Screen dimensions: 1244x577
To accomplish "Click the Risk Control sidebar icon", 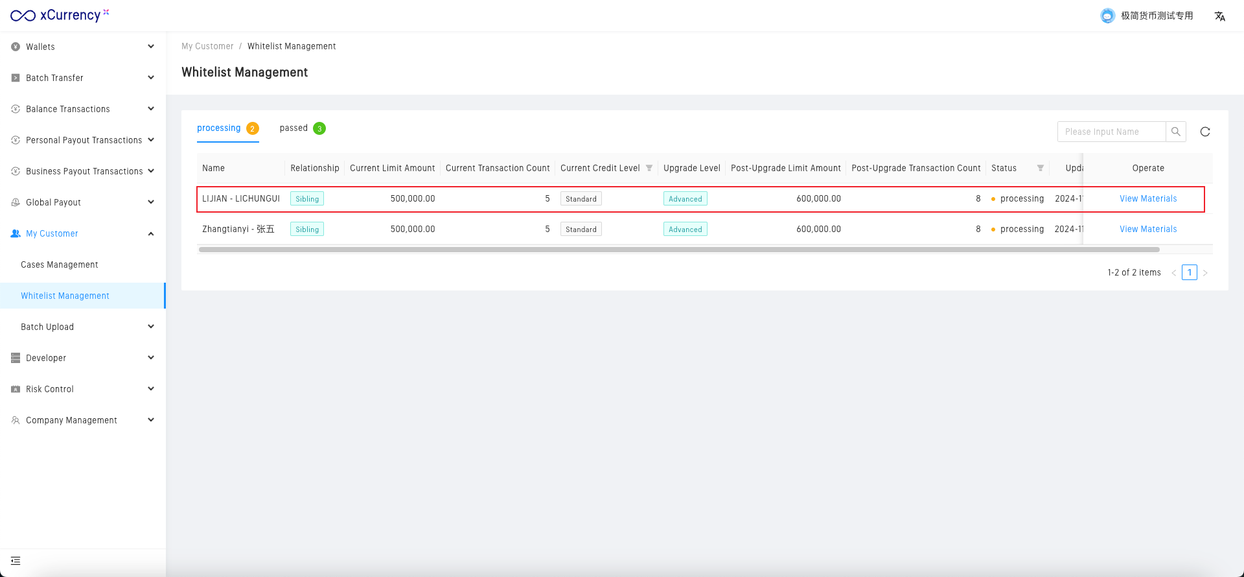I will pos(16,389).
